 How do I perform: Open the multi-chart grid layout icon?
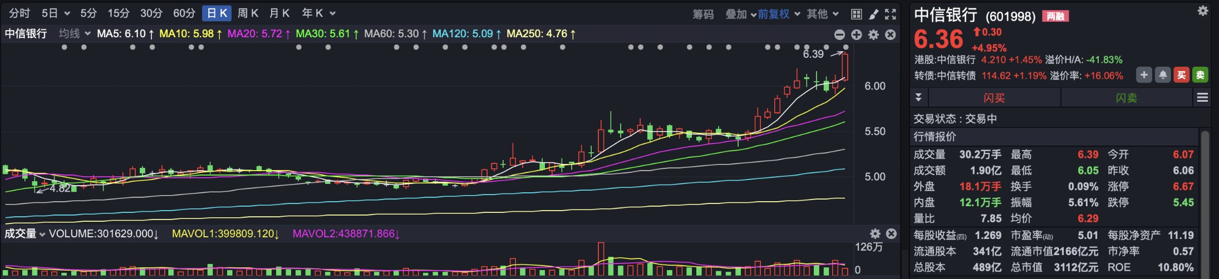[857, 14]
